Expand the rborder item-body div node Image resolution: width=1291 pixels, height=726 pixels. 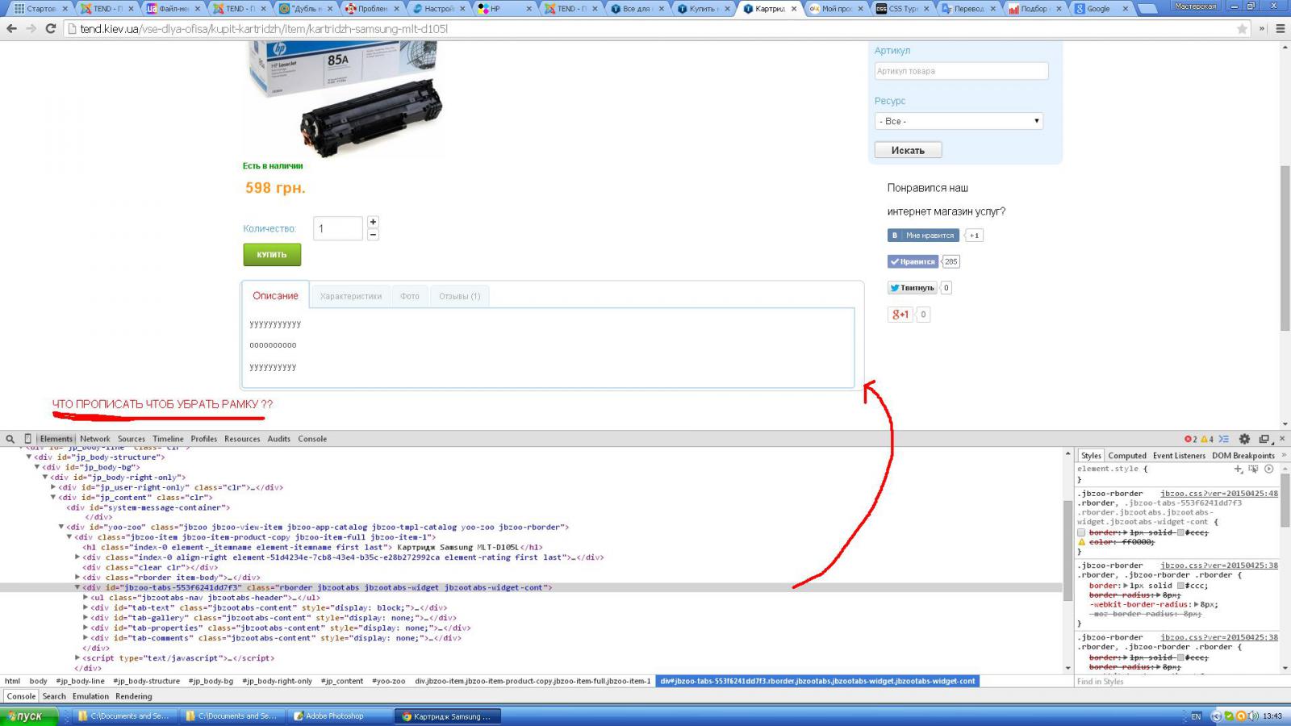click(x=77, y=578)
